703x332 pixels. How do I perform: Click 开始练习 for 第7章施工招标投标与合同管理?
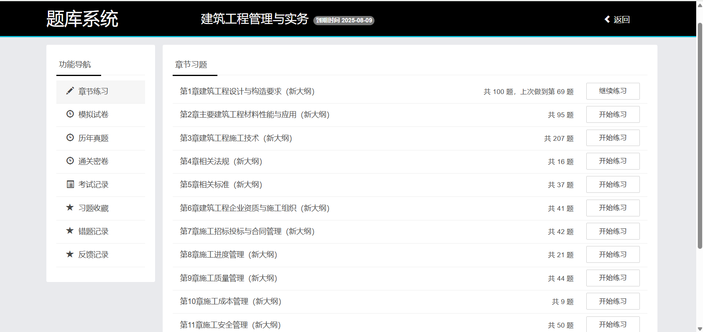tap(613, 231)
